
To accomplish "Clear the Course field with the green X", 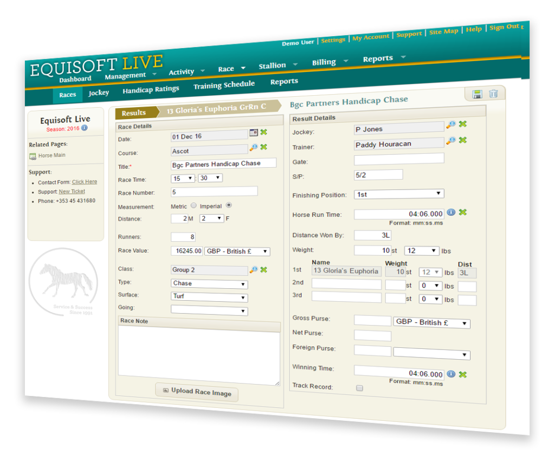I will (x=263, y=146).
